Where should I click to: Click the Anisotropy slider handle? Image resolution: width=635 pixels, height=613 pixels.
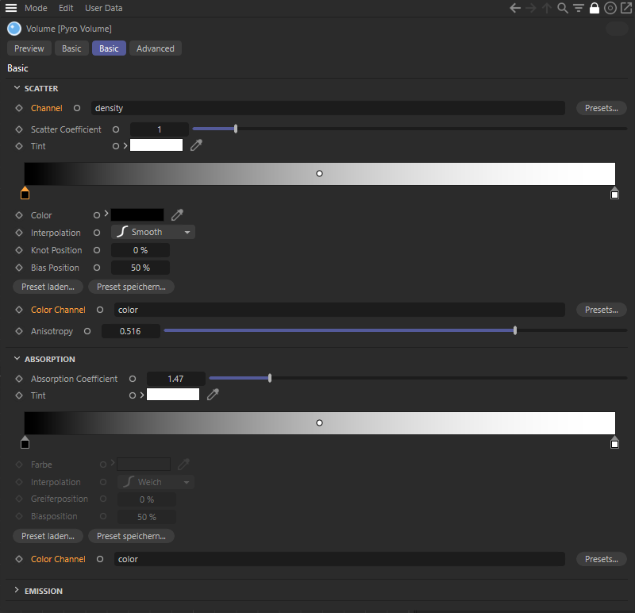click(515, 331)
